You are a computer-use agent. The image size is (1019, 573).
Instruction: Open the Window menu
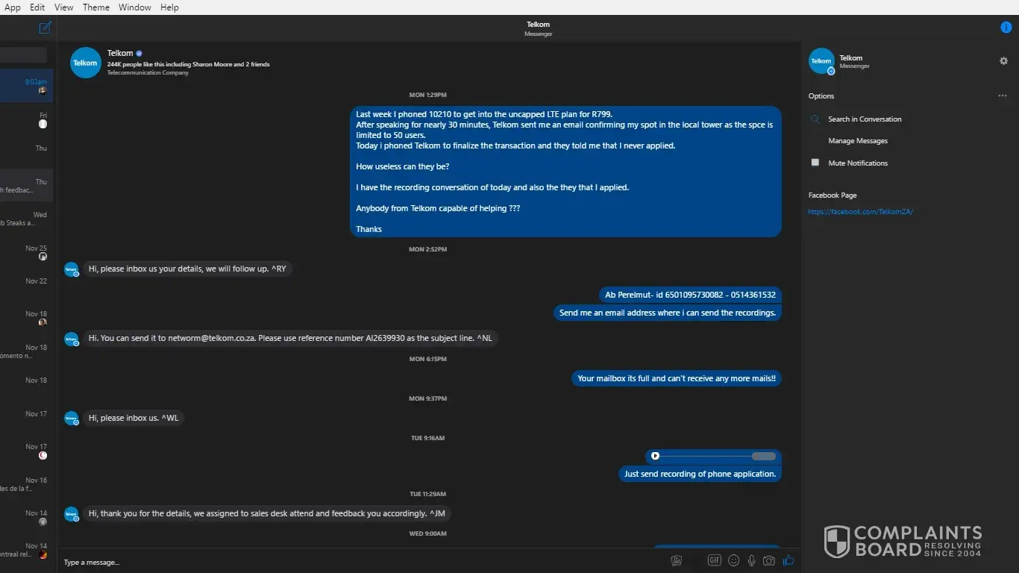[x=135, y=7]
